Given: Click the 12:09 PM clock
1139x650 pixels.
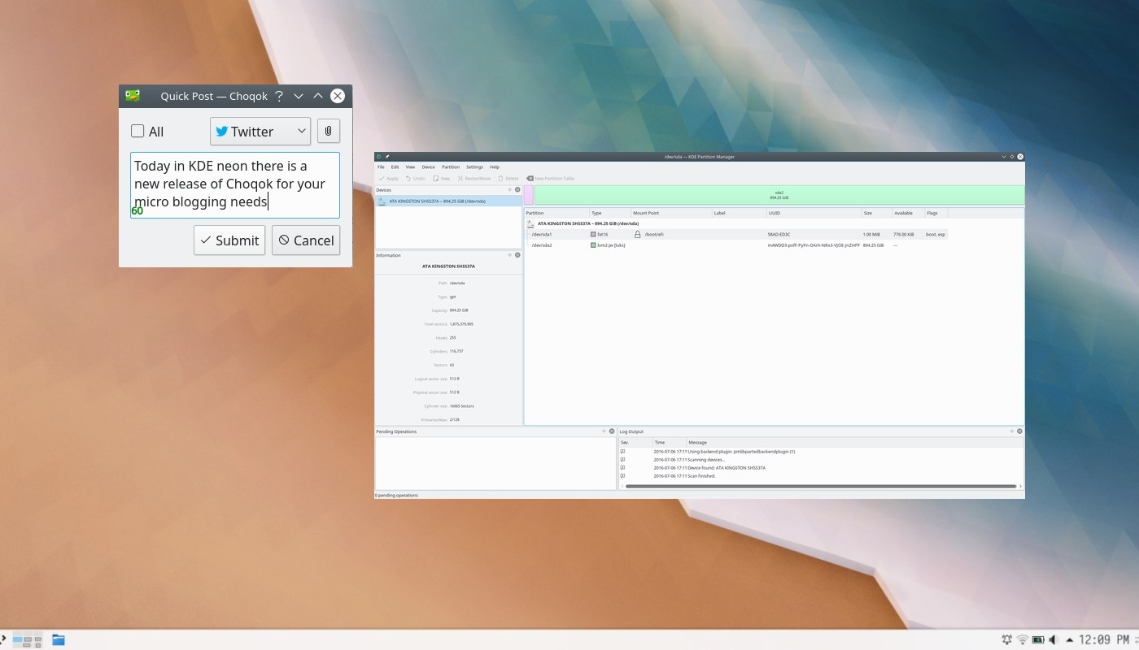Looking at the screenshot, I should click(x=1103, y=640).
